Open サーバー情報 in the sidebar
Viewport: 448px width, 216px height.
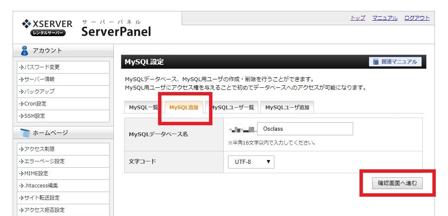39,79
